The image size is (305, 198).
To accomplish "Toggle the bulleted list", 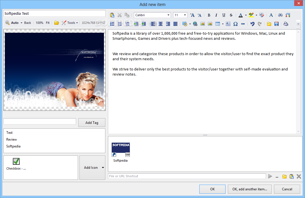I will coord(112,24).
